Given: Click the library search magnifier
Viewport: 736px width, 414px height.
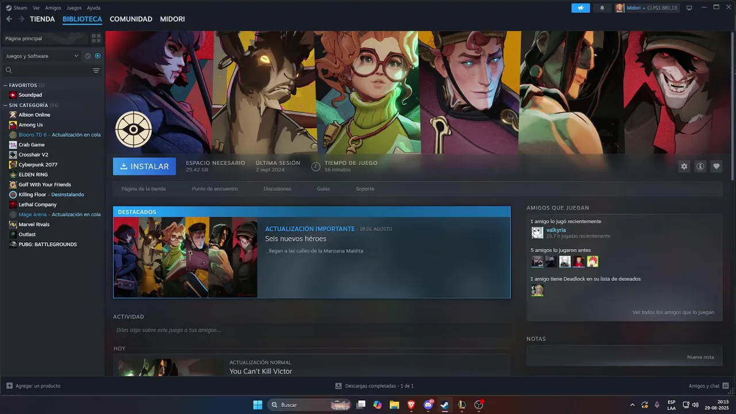Looking at the screenshot, I should pyautogui.click(x=9, y=70).
